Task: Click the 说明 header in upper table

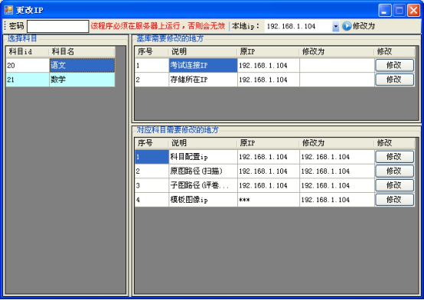Action: pos(203,51)
